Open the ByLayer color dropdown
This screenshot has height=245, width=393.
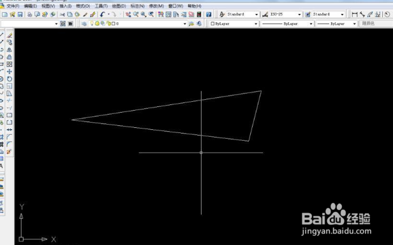(x=234, y=24)
